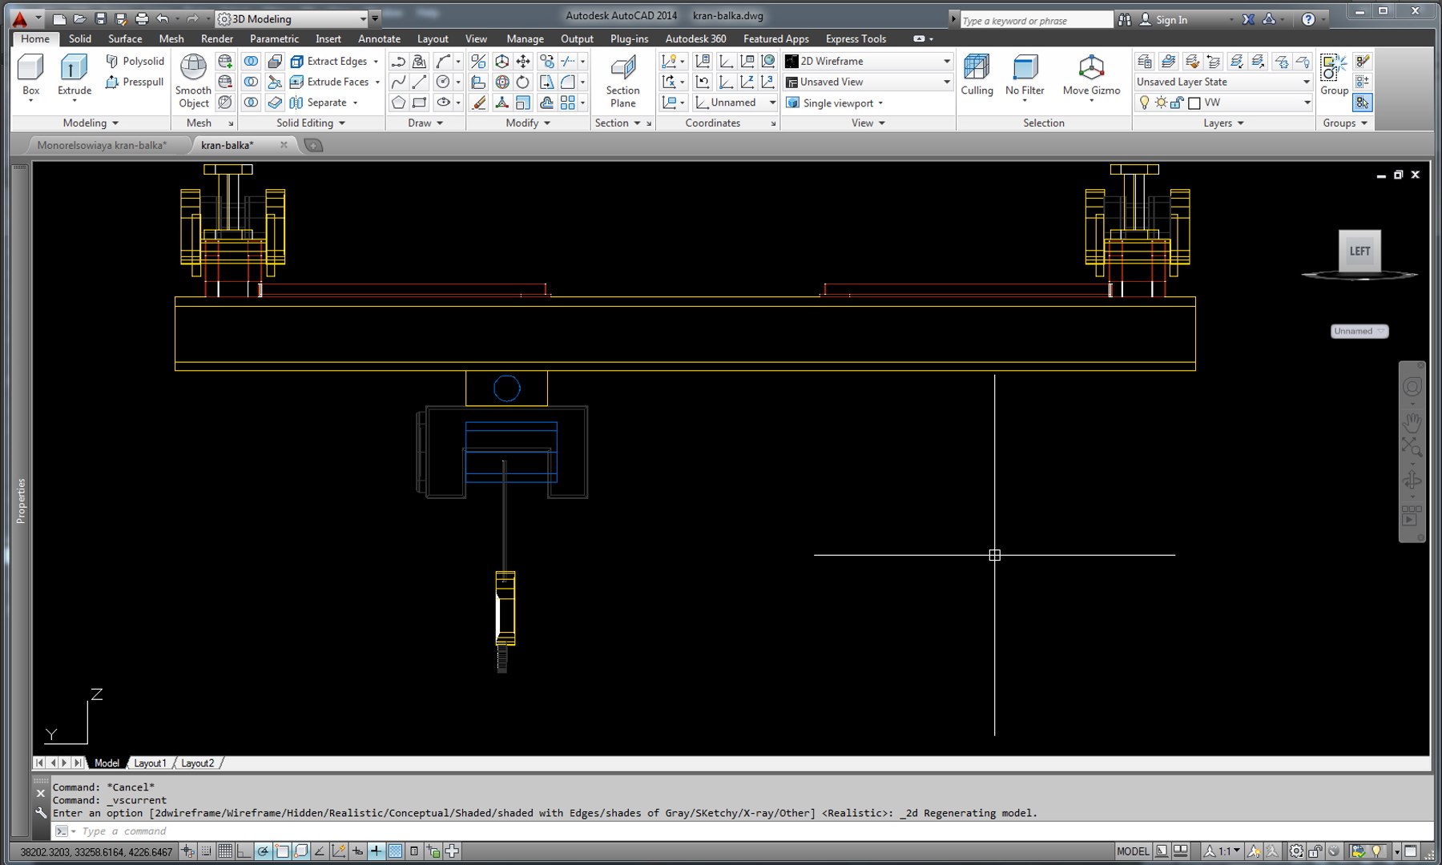Viewport: 1442px width, 865px height.
Task: Toggle Grid Display in status bar
Action: point(225,851)
